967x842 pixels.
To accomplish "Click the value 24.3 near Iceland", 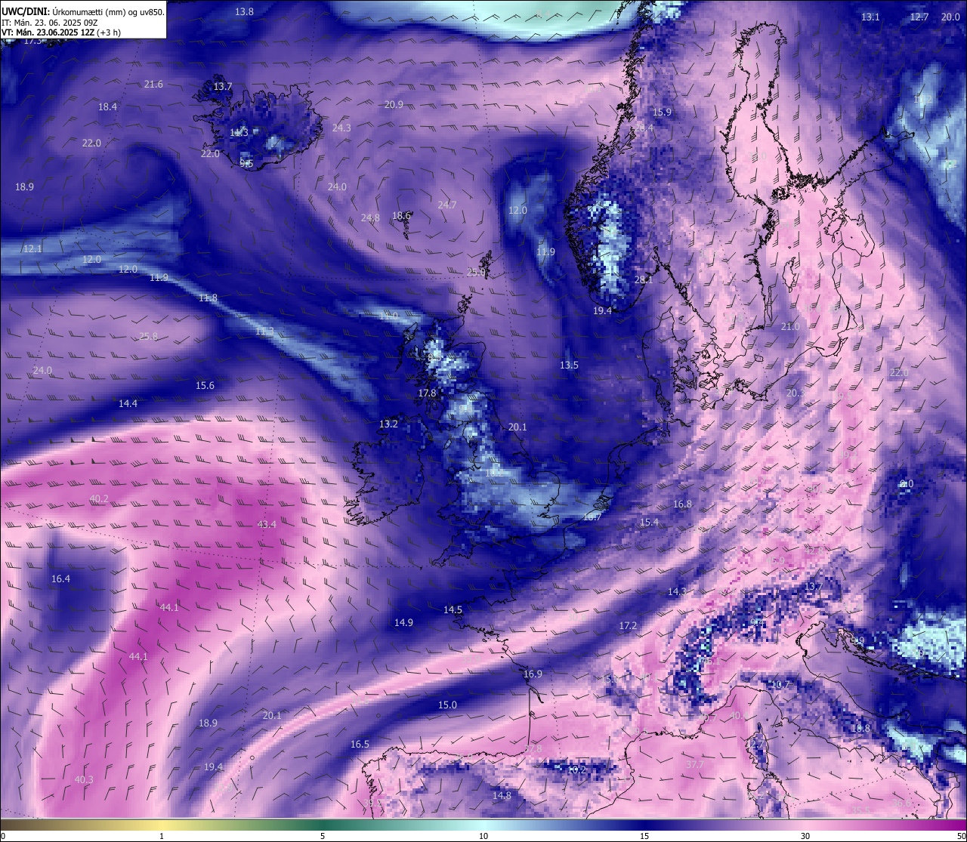I will [341, 128].
